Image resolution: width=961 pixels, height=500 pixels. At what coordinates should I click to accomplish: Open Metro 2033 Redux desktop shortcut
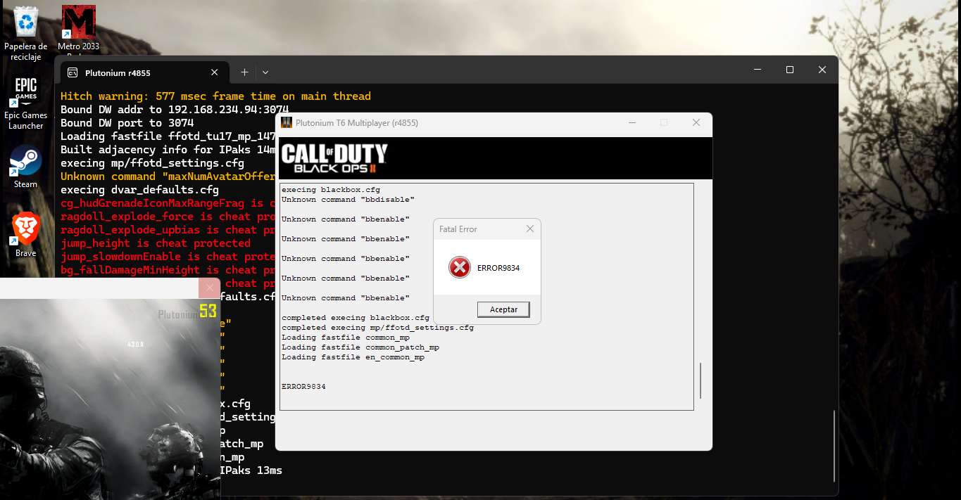pyautogui.click(x=78, y=31)
